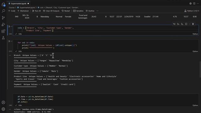Click the 'Gender Unique Values' output line
Image resolution: width=201 pixels, height=113 pixels.
[36, 71]
